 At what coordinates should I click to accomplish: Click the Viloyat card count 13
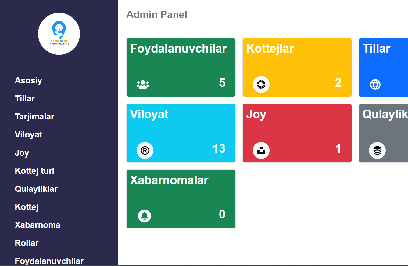[219, 149]
